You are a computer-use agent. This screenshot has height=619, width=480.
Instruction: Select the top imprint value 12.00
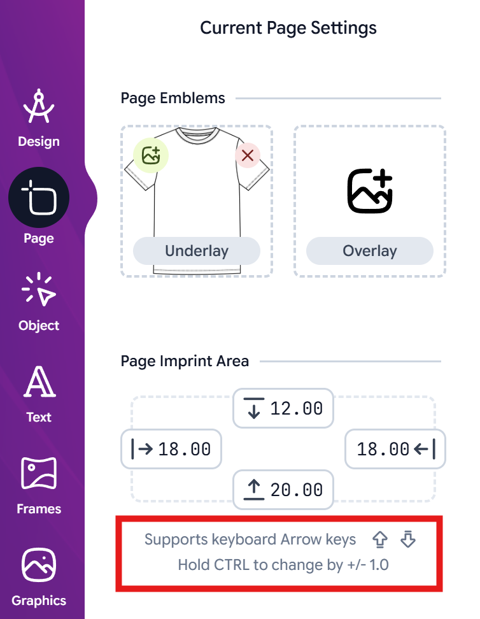click(x=283, y=408)
